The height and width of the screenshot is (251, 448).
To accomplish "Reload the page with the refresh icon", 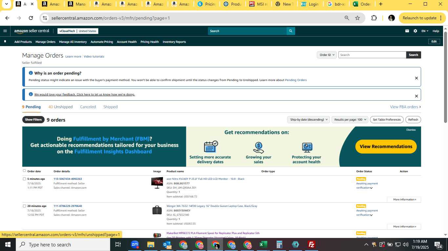I will coord(31,18).
